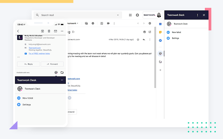The image size is (223, 139).
Task: Open Google Keep sidebar icon
Action: coord(160,32)
